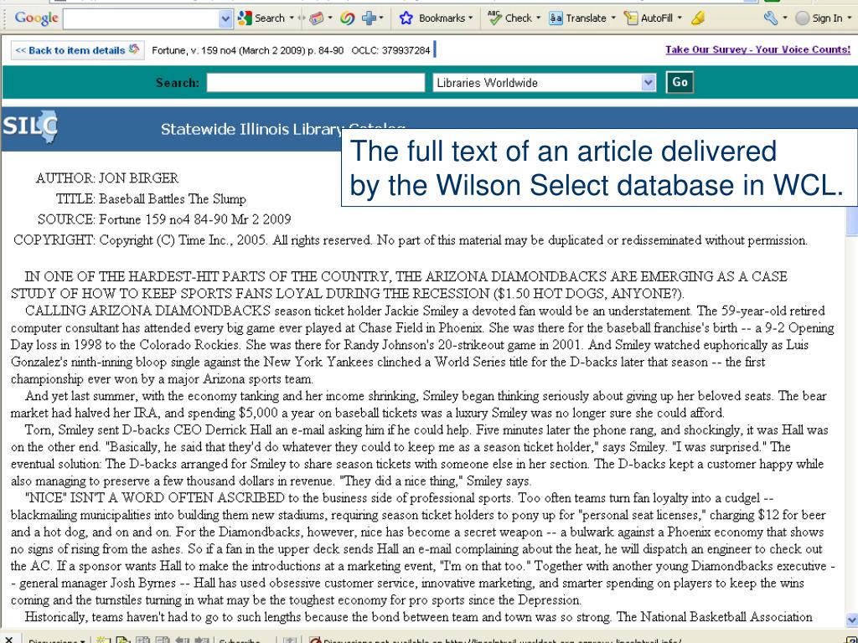Expand the Check dropdown arrow
This screenshot has height=643, width=858.
[x=539, y=18]
